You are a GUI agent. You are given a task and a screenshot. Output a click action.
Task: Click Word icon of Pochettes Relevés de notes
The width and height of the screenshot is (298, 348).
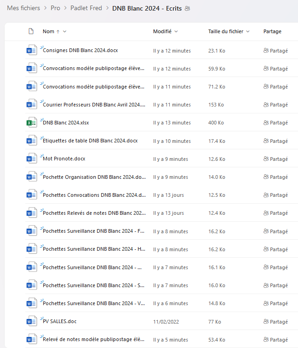tap(31, 213)
